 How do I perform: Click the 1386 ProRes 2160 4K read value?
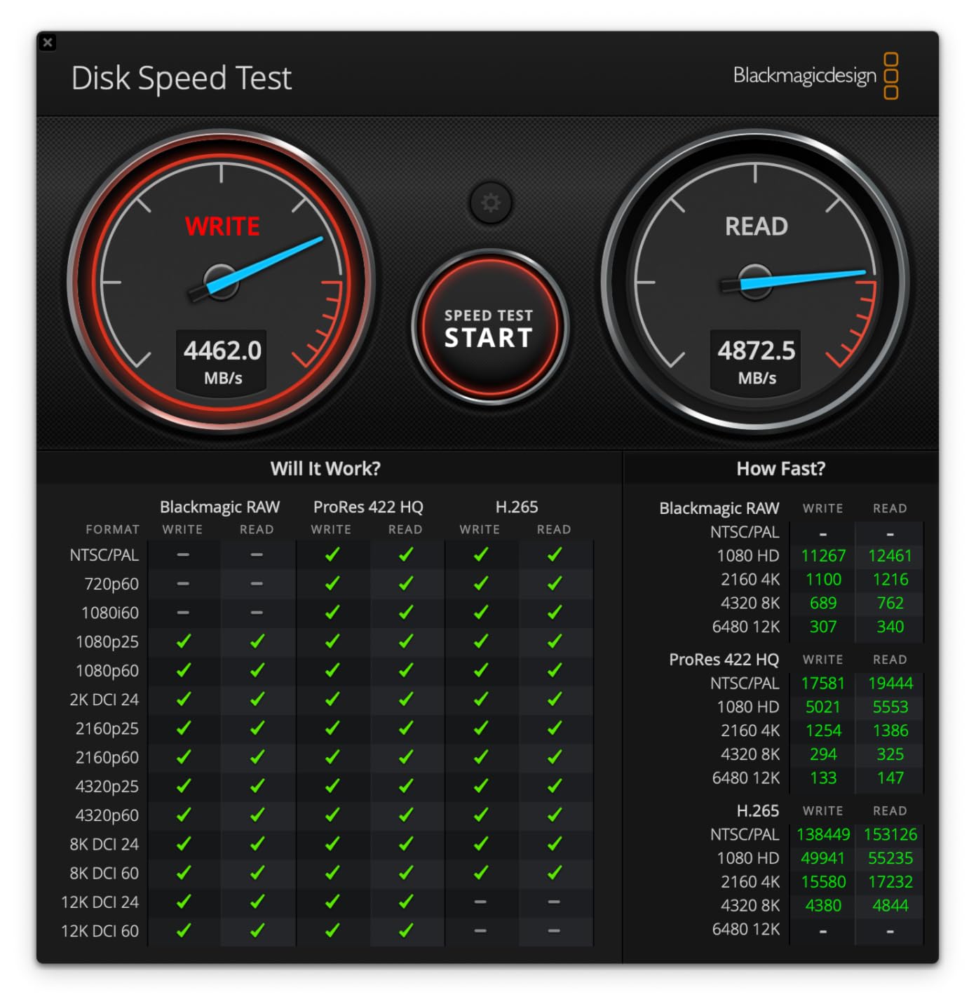890,730
